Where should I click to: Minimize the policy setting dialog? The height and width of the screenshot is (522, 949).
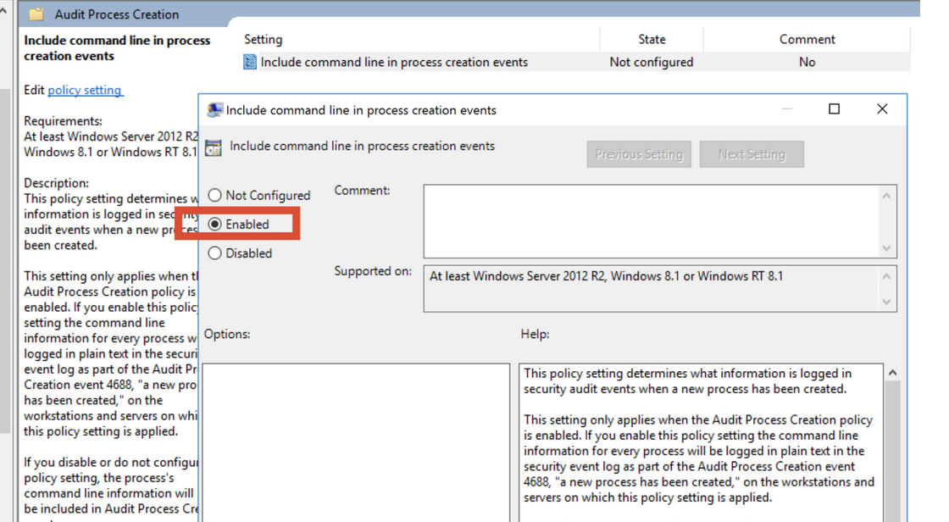click(787, 109)
